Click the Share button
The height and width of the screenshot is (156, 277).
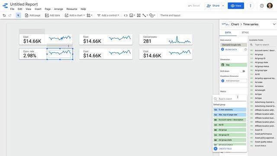[x=213, y=6]
